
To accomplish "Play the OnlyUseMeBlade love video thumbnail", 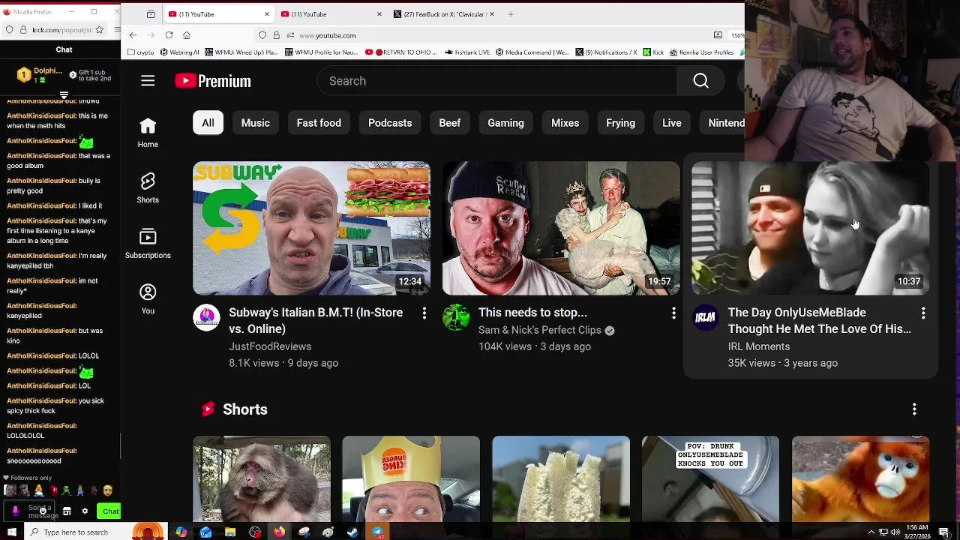I will [810, 228].
